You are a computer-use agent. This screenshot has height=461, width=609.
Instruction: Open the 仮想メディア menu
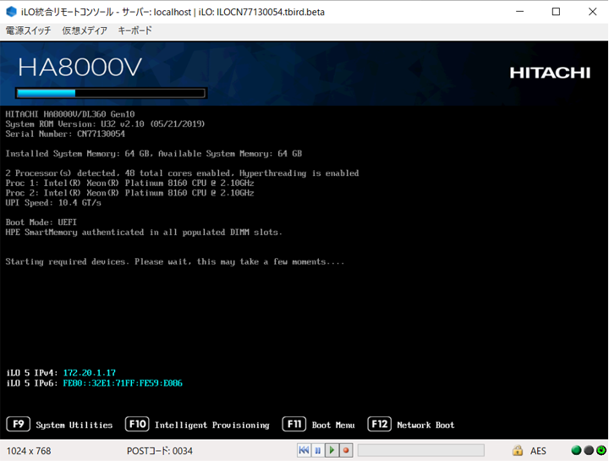85,30
